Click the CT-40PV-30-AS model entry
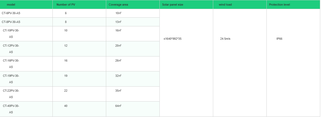This screenshot has width=321, height=117. (11, 109)
